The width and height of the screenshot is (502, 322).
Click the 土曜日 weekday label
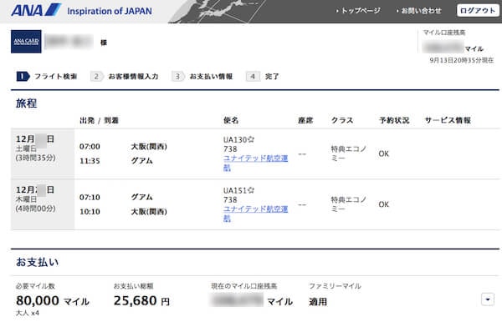pyautogui.click(x=26, y=148)
